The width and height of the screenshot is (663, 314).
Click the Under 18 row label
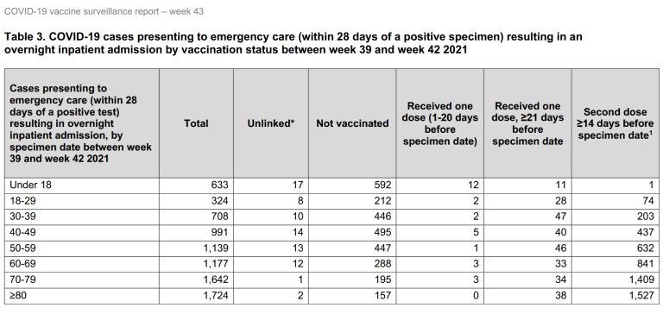[30, 185]
